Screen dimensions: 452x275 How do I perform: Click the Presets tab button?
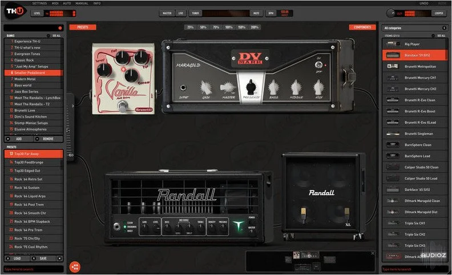83,27
